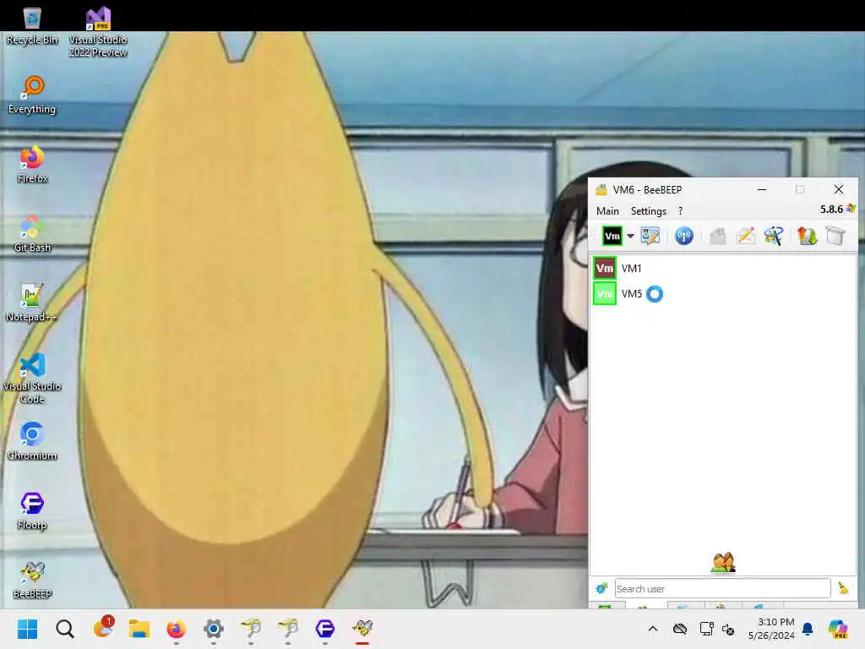Select the Everything desktop shortcut
This screenshot has width=865, height=649.
(32, 95)
